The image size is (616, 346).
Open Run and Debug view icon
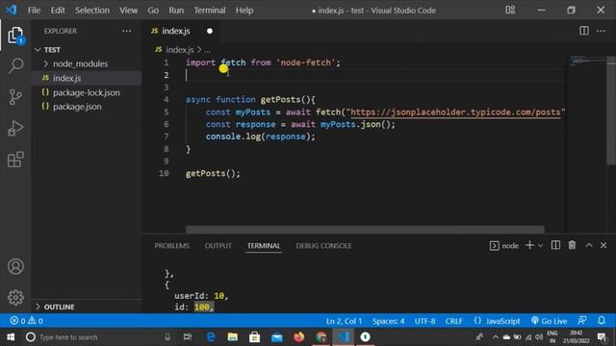(15, 128)
